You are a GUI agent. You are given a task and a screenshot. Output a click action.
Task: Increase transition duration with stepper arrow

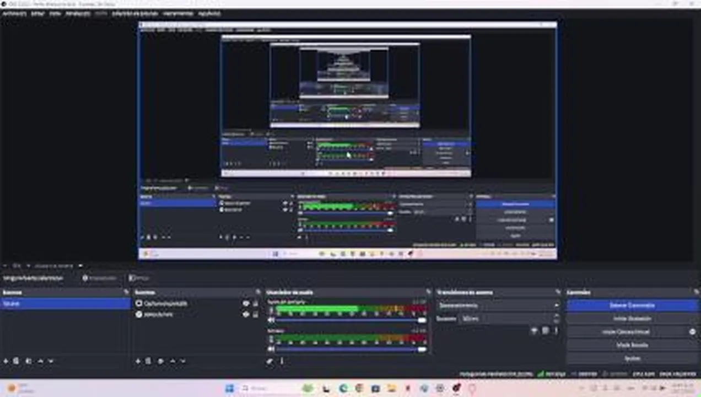pos(557,316)
